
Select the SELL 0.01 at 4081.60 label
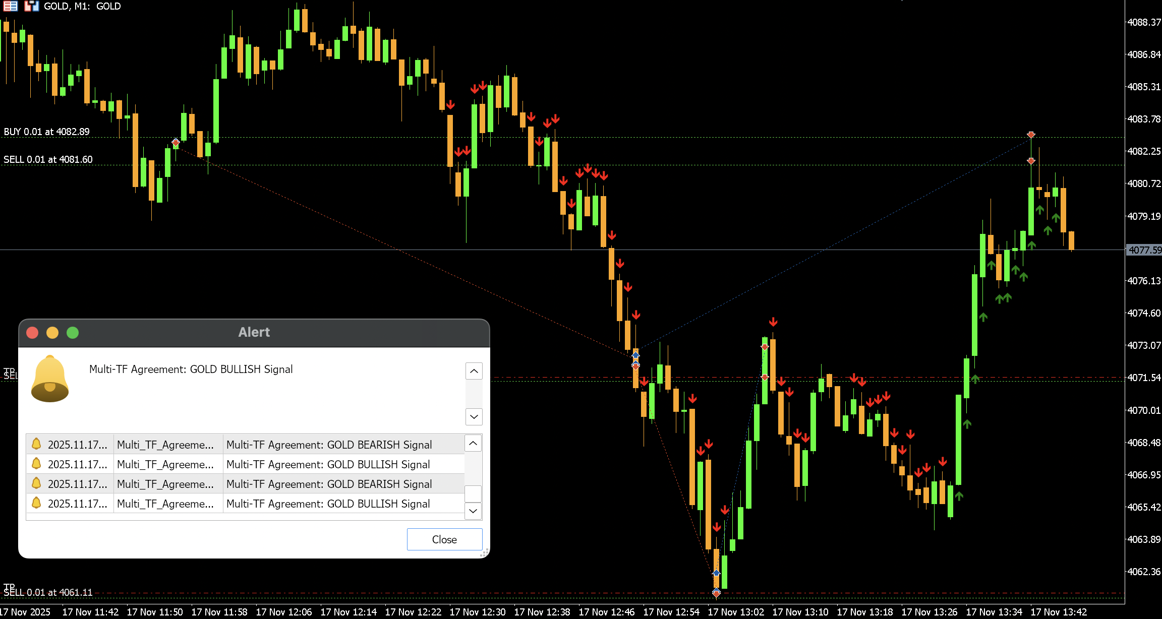click(48, 159)
